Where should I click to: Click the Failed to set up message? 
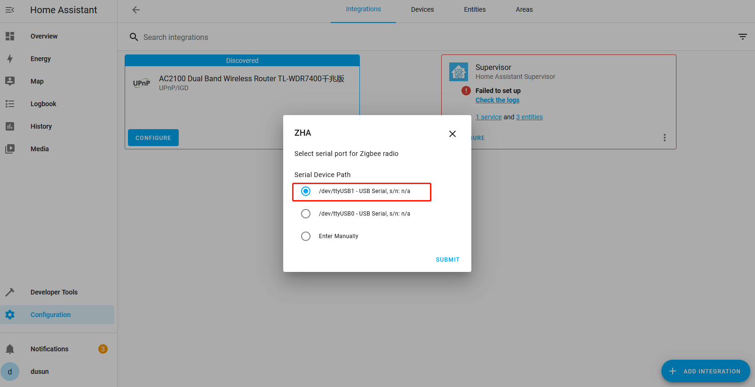498,91
